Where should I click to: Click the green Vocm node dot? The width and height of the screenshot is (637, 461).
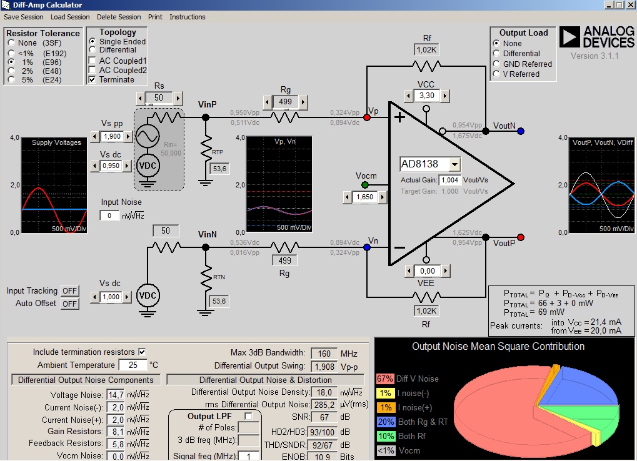[365, 185]
